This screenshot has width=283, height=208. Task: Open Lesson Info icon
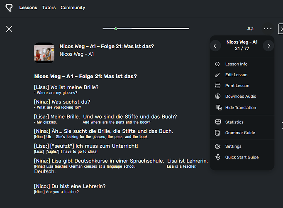pos(217,64)
